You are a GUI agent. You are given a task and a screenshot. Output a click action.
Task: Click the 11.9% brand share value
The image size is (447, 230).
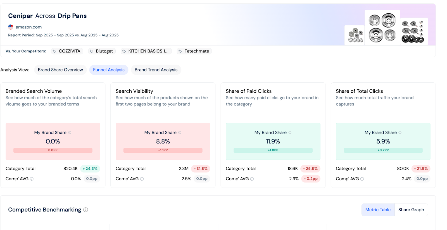coord(273,142)
